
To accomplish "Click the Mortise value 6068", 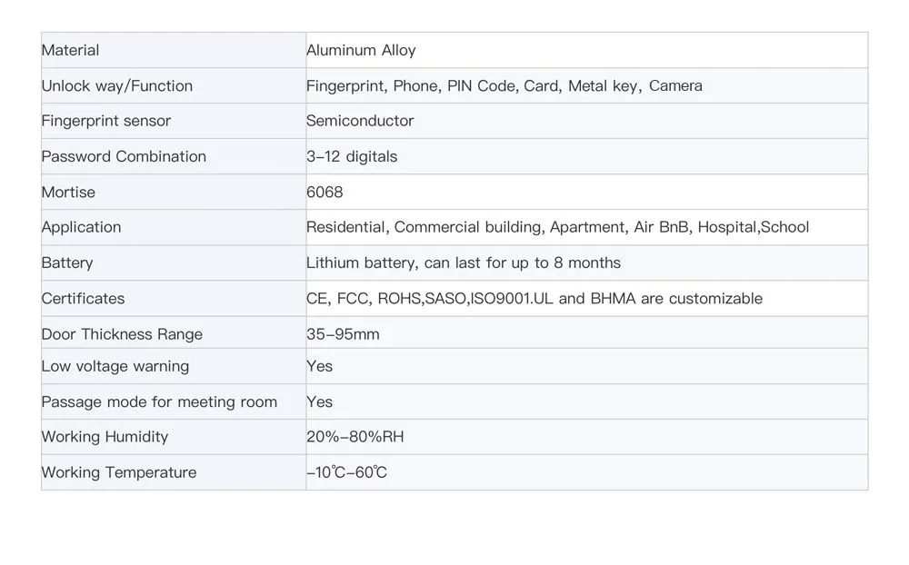I will point(325,193).
